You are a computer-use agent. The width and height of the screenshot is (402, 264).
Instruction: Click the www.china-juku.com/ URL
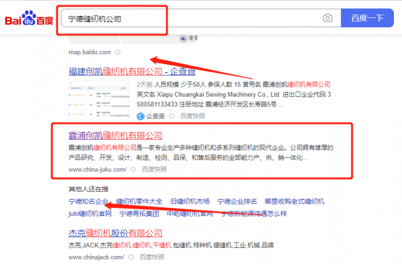pos(97,169)
